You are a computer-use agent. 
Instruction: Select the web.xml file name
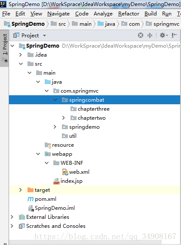[x=79, y=172]
